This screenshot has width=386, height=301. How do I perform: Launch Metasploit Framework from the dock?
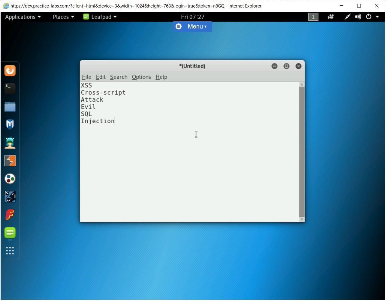(x=10, y=125)
